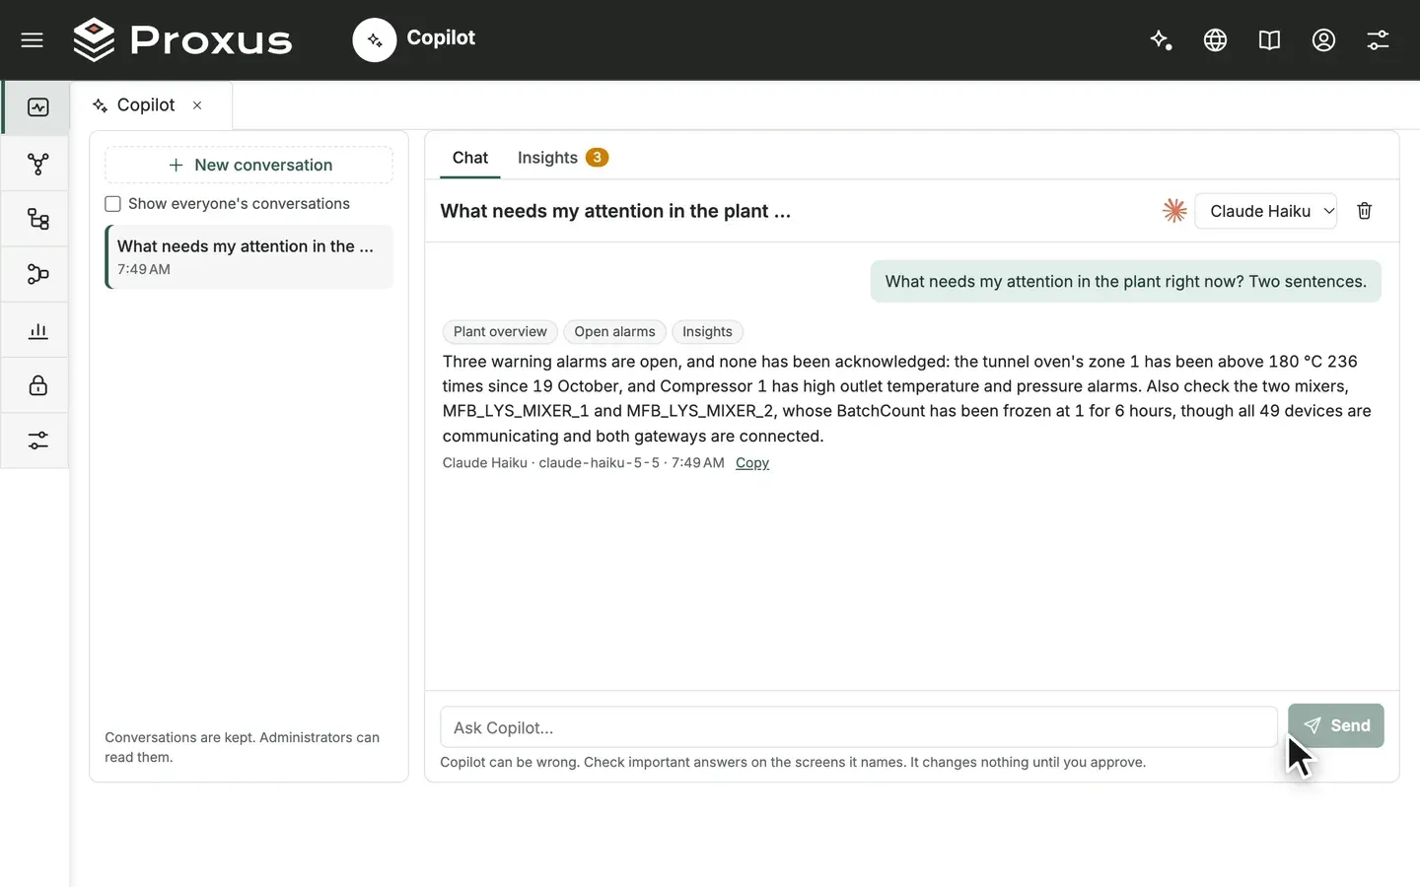
Task: Click 'Copilot can be wrong' disclaimer text
Action: pyautogui.click(x=793, y=762)
